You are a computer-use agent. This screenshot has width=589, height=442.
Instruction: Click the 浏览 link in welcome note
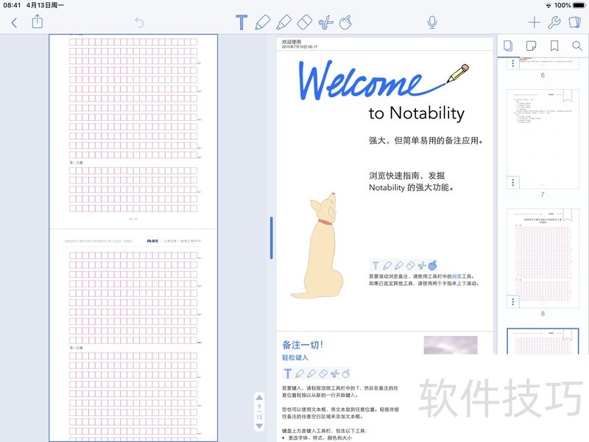coord(456,276)
